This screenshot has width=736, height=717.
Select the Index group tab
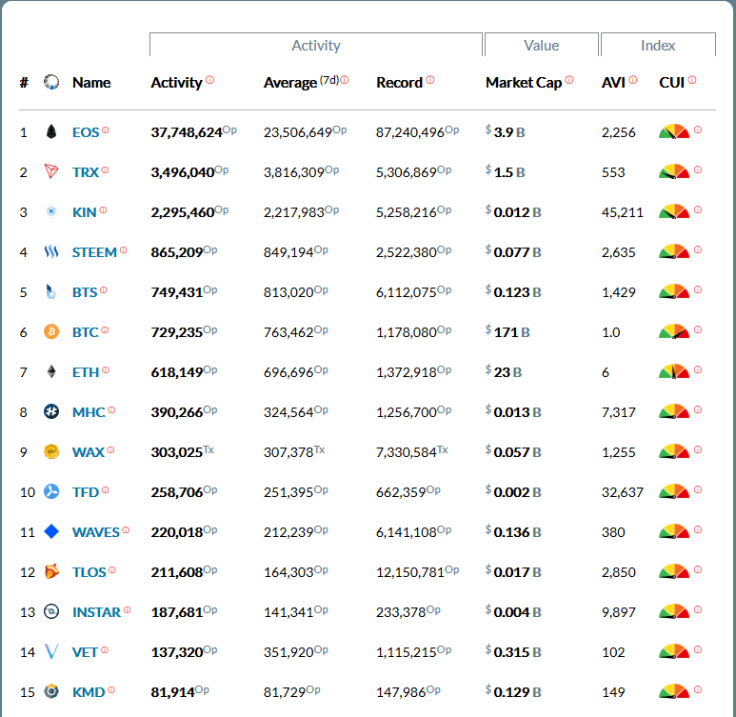tap(658, 46)
